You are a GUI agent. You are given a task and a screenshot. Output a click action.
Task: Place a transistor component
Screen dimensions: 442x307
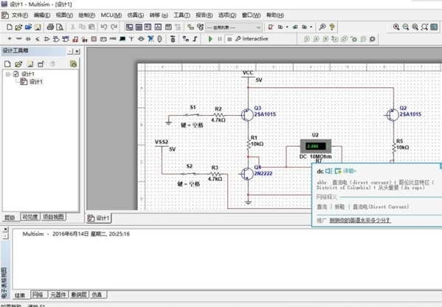point(38,39)
